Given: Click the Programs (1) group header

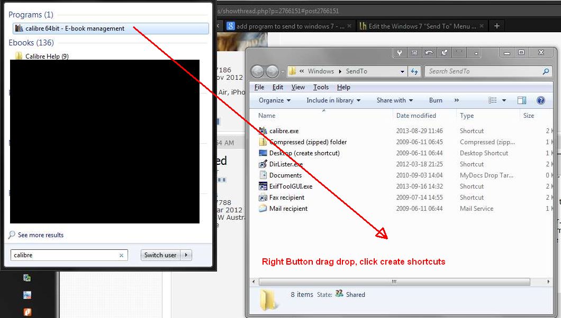Looking at the screenshot, I should 31,15.
